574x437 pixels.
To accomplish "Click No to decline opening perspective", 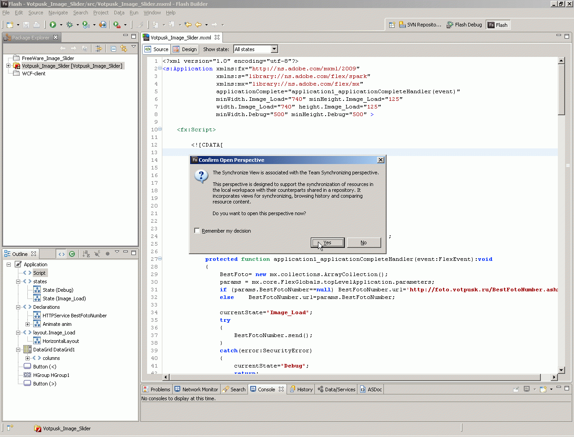I will point(363,242).
